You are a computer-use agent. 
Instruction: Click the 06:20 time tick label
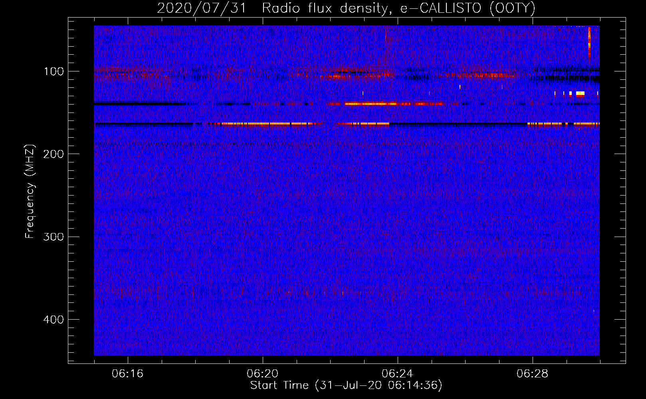click(x=262, y=374)
